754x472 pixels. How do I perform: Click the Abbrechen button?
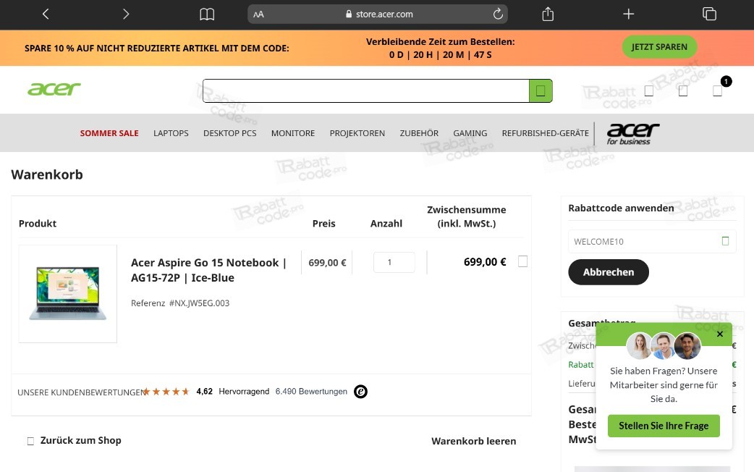(609, 272)
